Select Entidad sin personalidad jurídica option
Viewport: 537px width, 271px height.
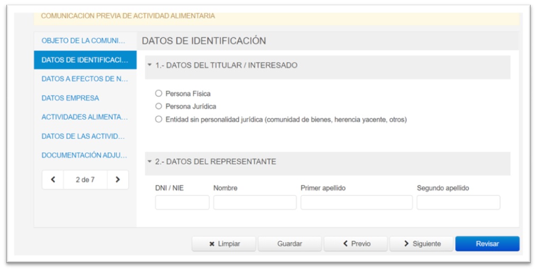[158, 119]
